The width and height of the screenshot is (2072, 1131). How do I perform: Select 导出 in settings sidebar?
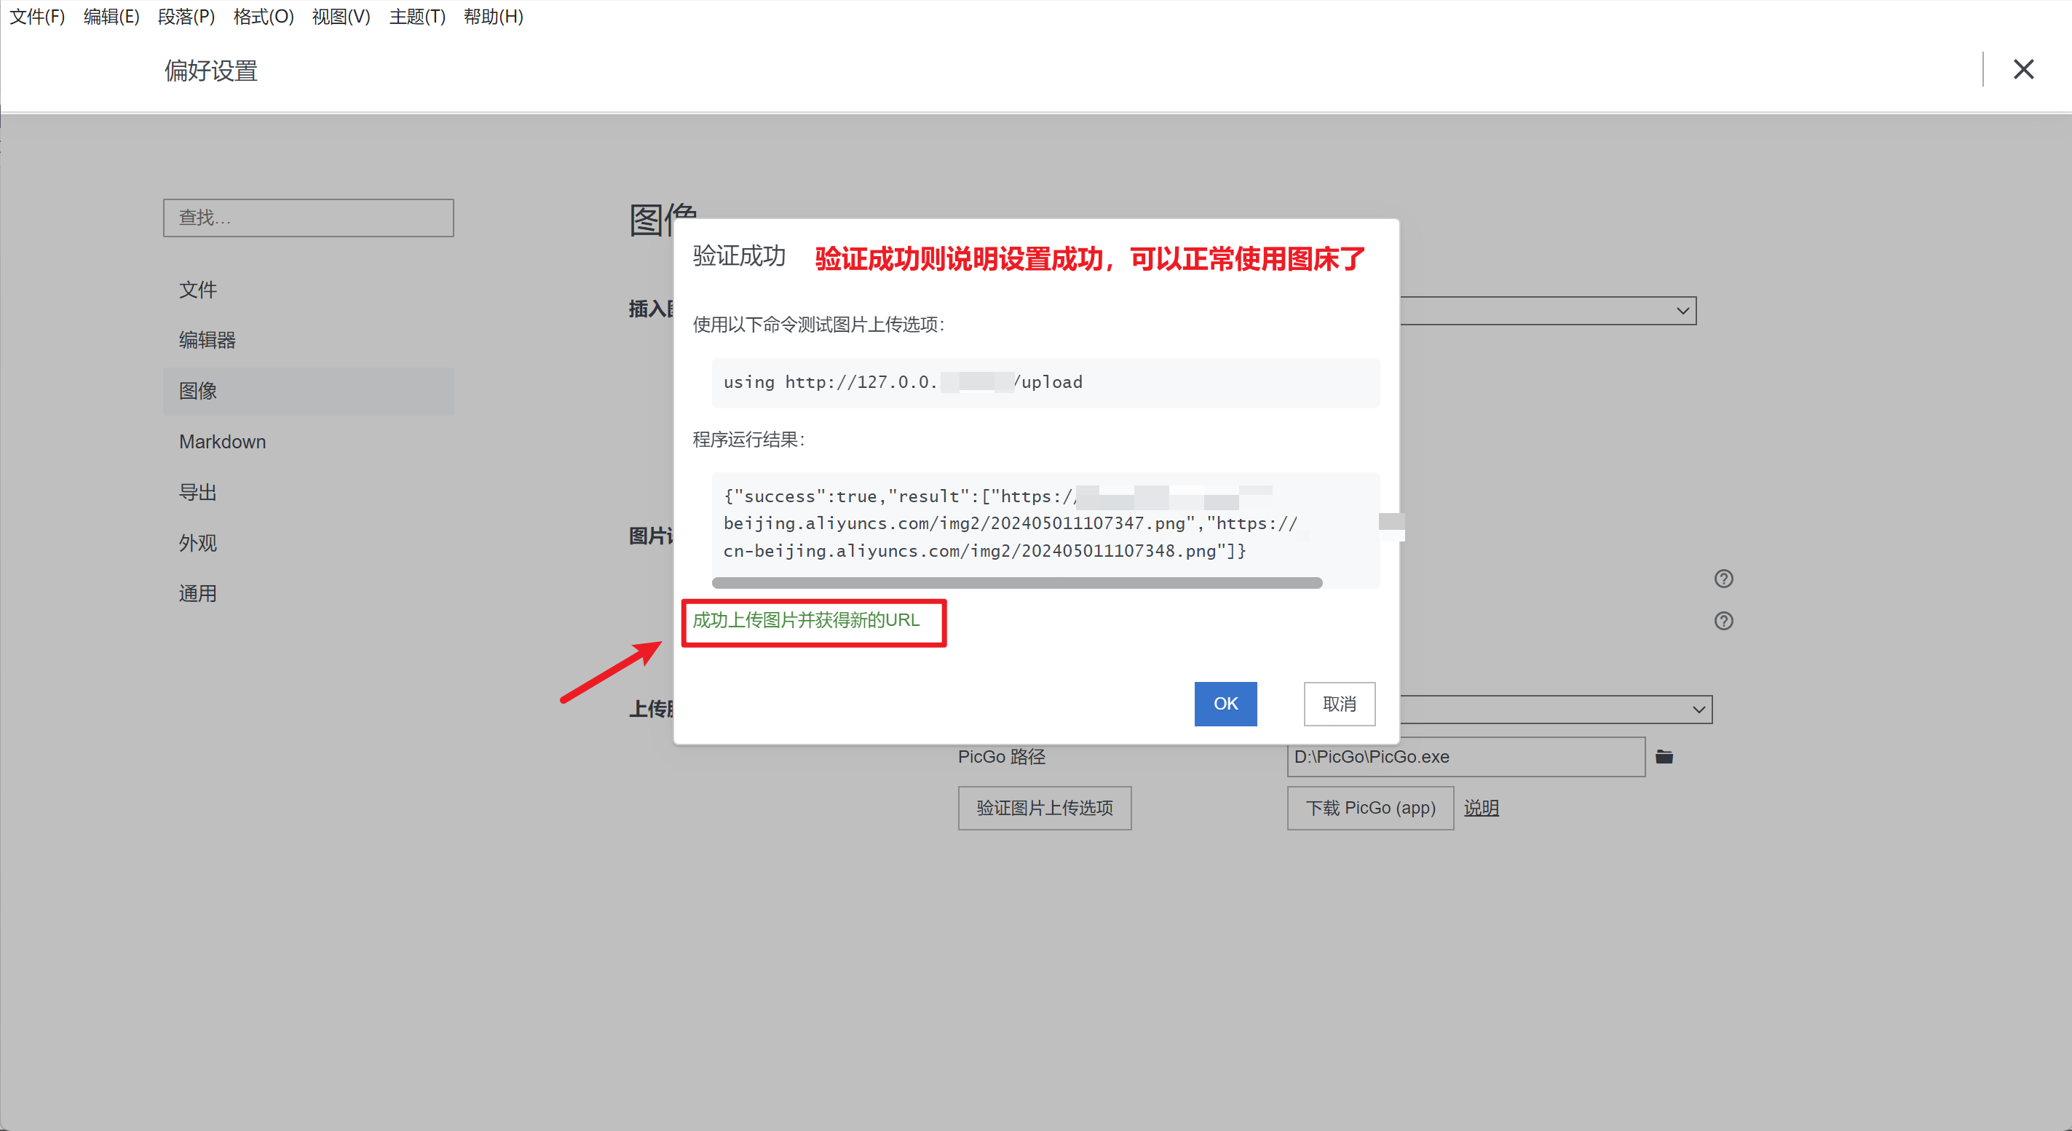(x=308, y=492)
